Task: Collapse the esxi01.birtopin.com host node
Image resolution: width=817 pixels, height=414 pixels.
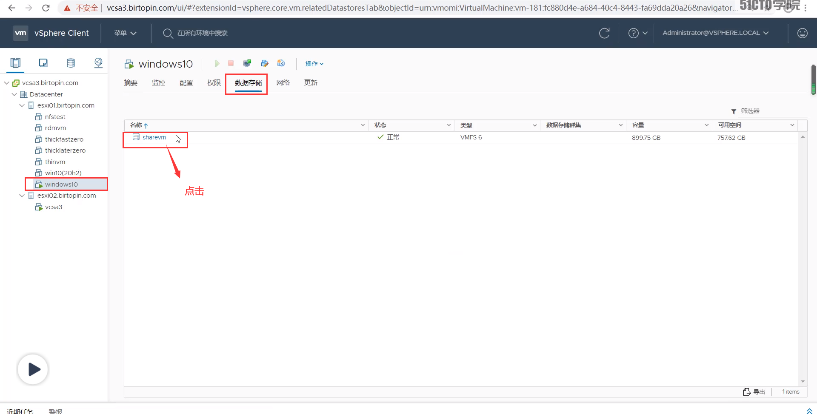Action: click(22, 105)
